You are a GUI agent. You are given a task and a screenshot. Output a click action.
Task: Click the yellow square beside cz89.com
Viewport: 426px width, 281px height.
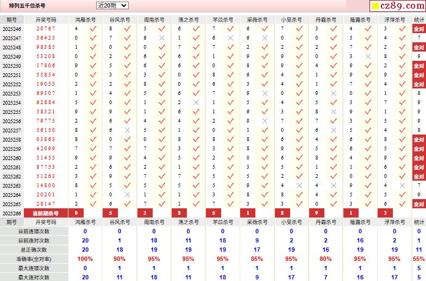tap(375, 6)
